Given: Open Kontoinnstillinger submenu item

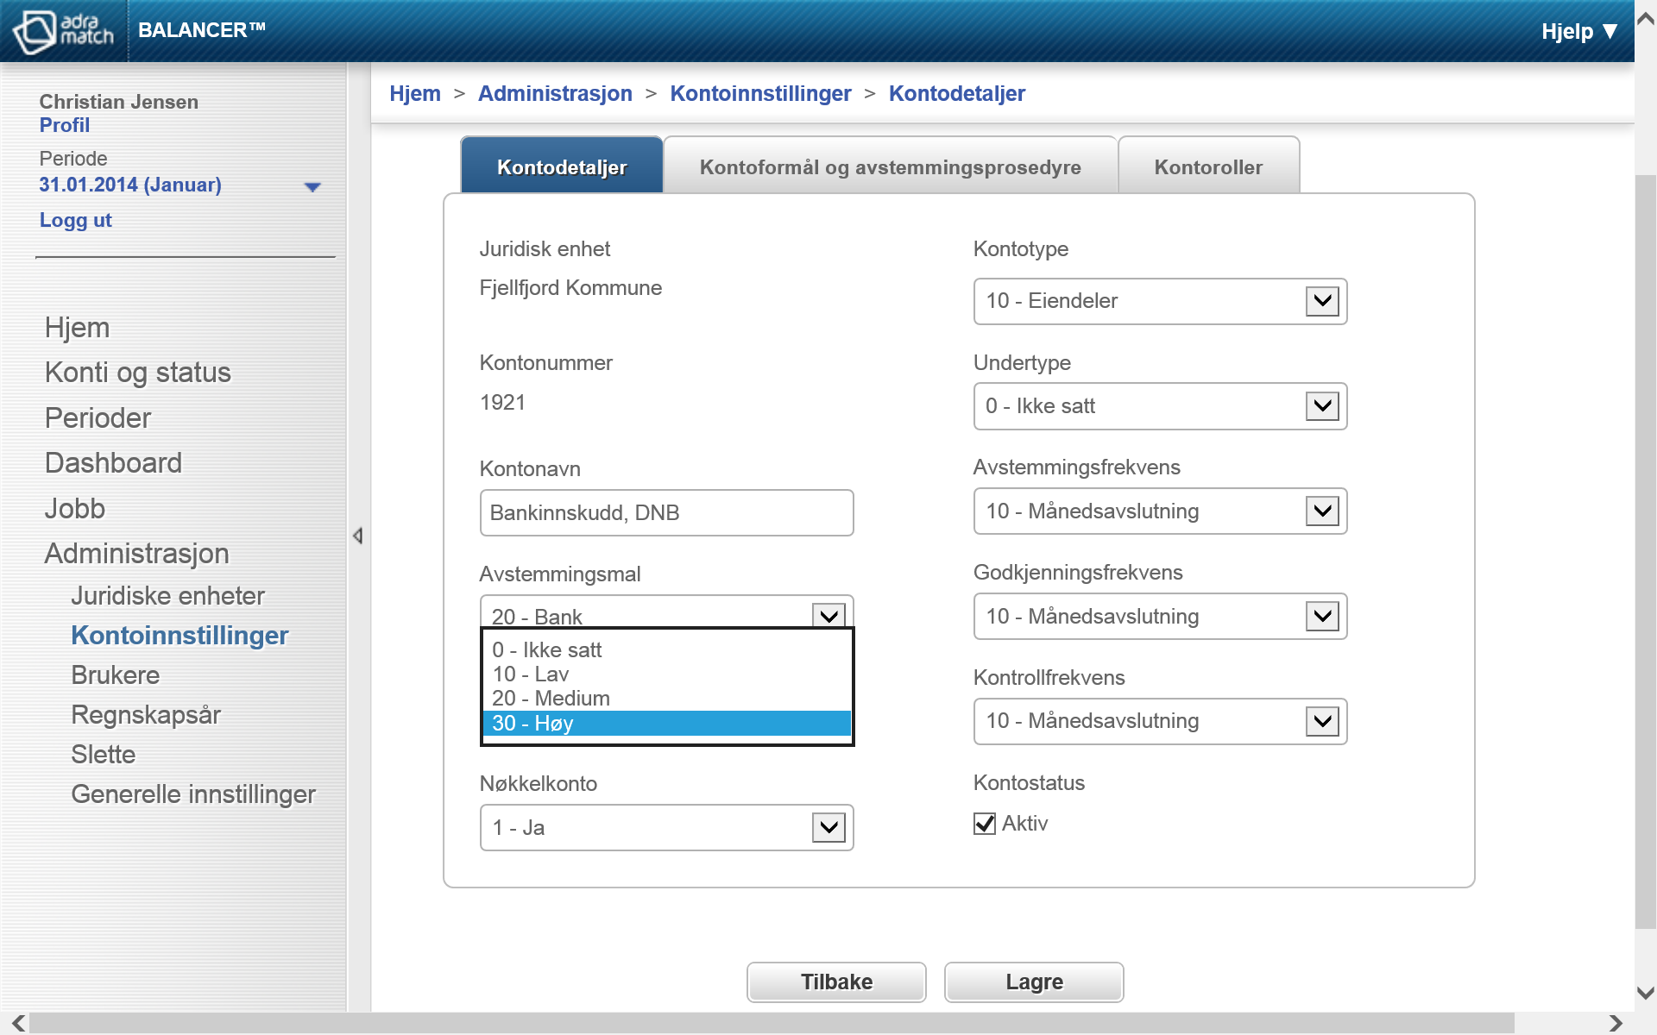Looking at the screenshot, I should (x=180, y=636).
